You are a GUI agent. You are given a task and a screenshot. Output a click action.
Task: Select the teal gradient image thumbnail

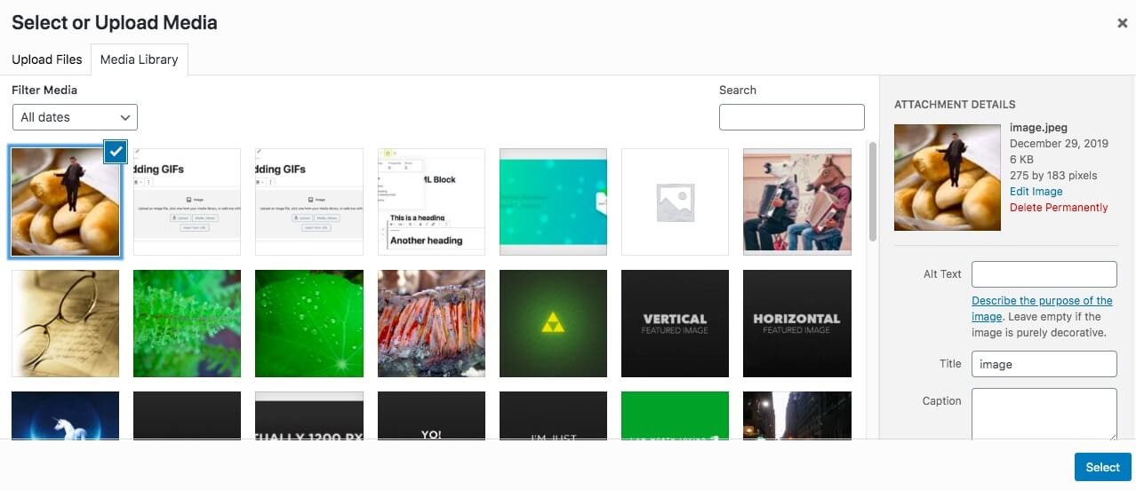(x=553, y=202)
